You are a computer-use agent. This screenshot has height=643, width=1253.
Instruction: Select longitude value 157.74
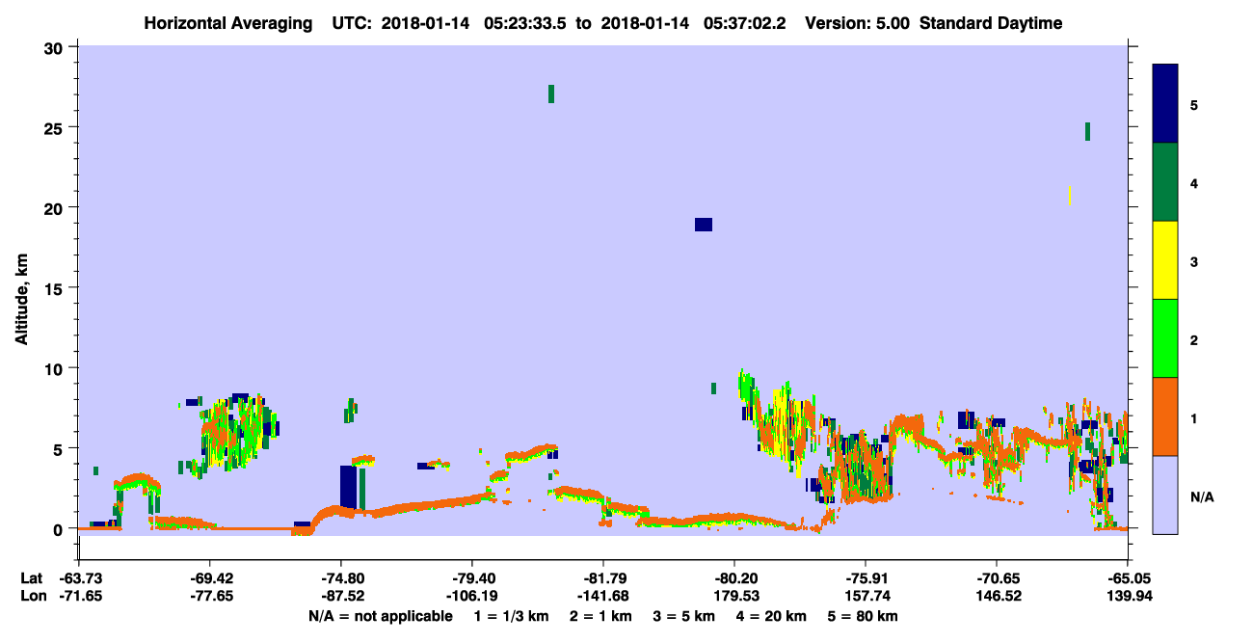click(866, 596)
